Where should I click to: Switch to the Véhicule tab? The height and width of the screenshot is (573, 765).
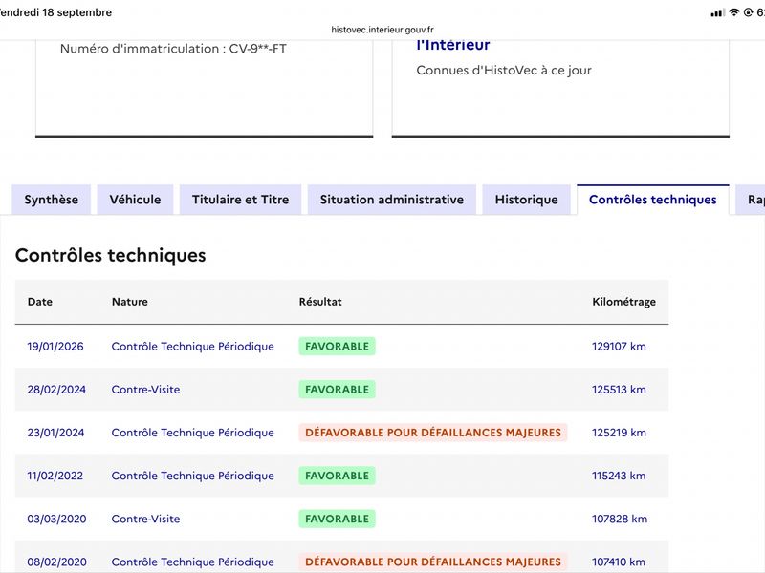click(135, 200)
